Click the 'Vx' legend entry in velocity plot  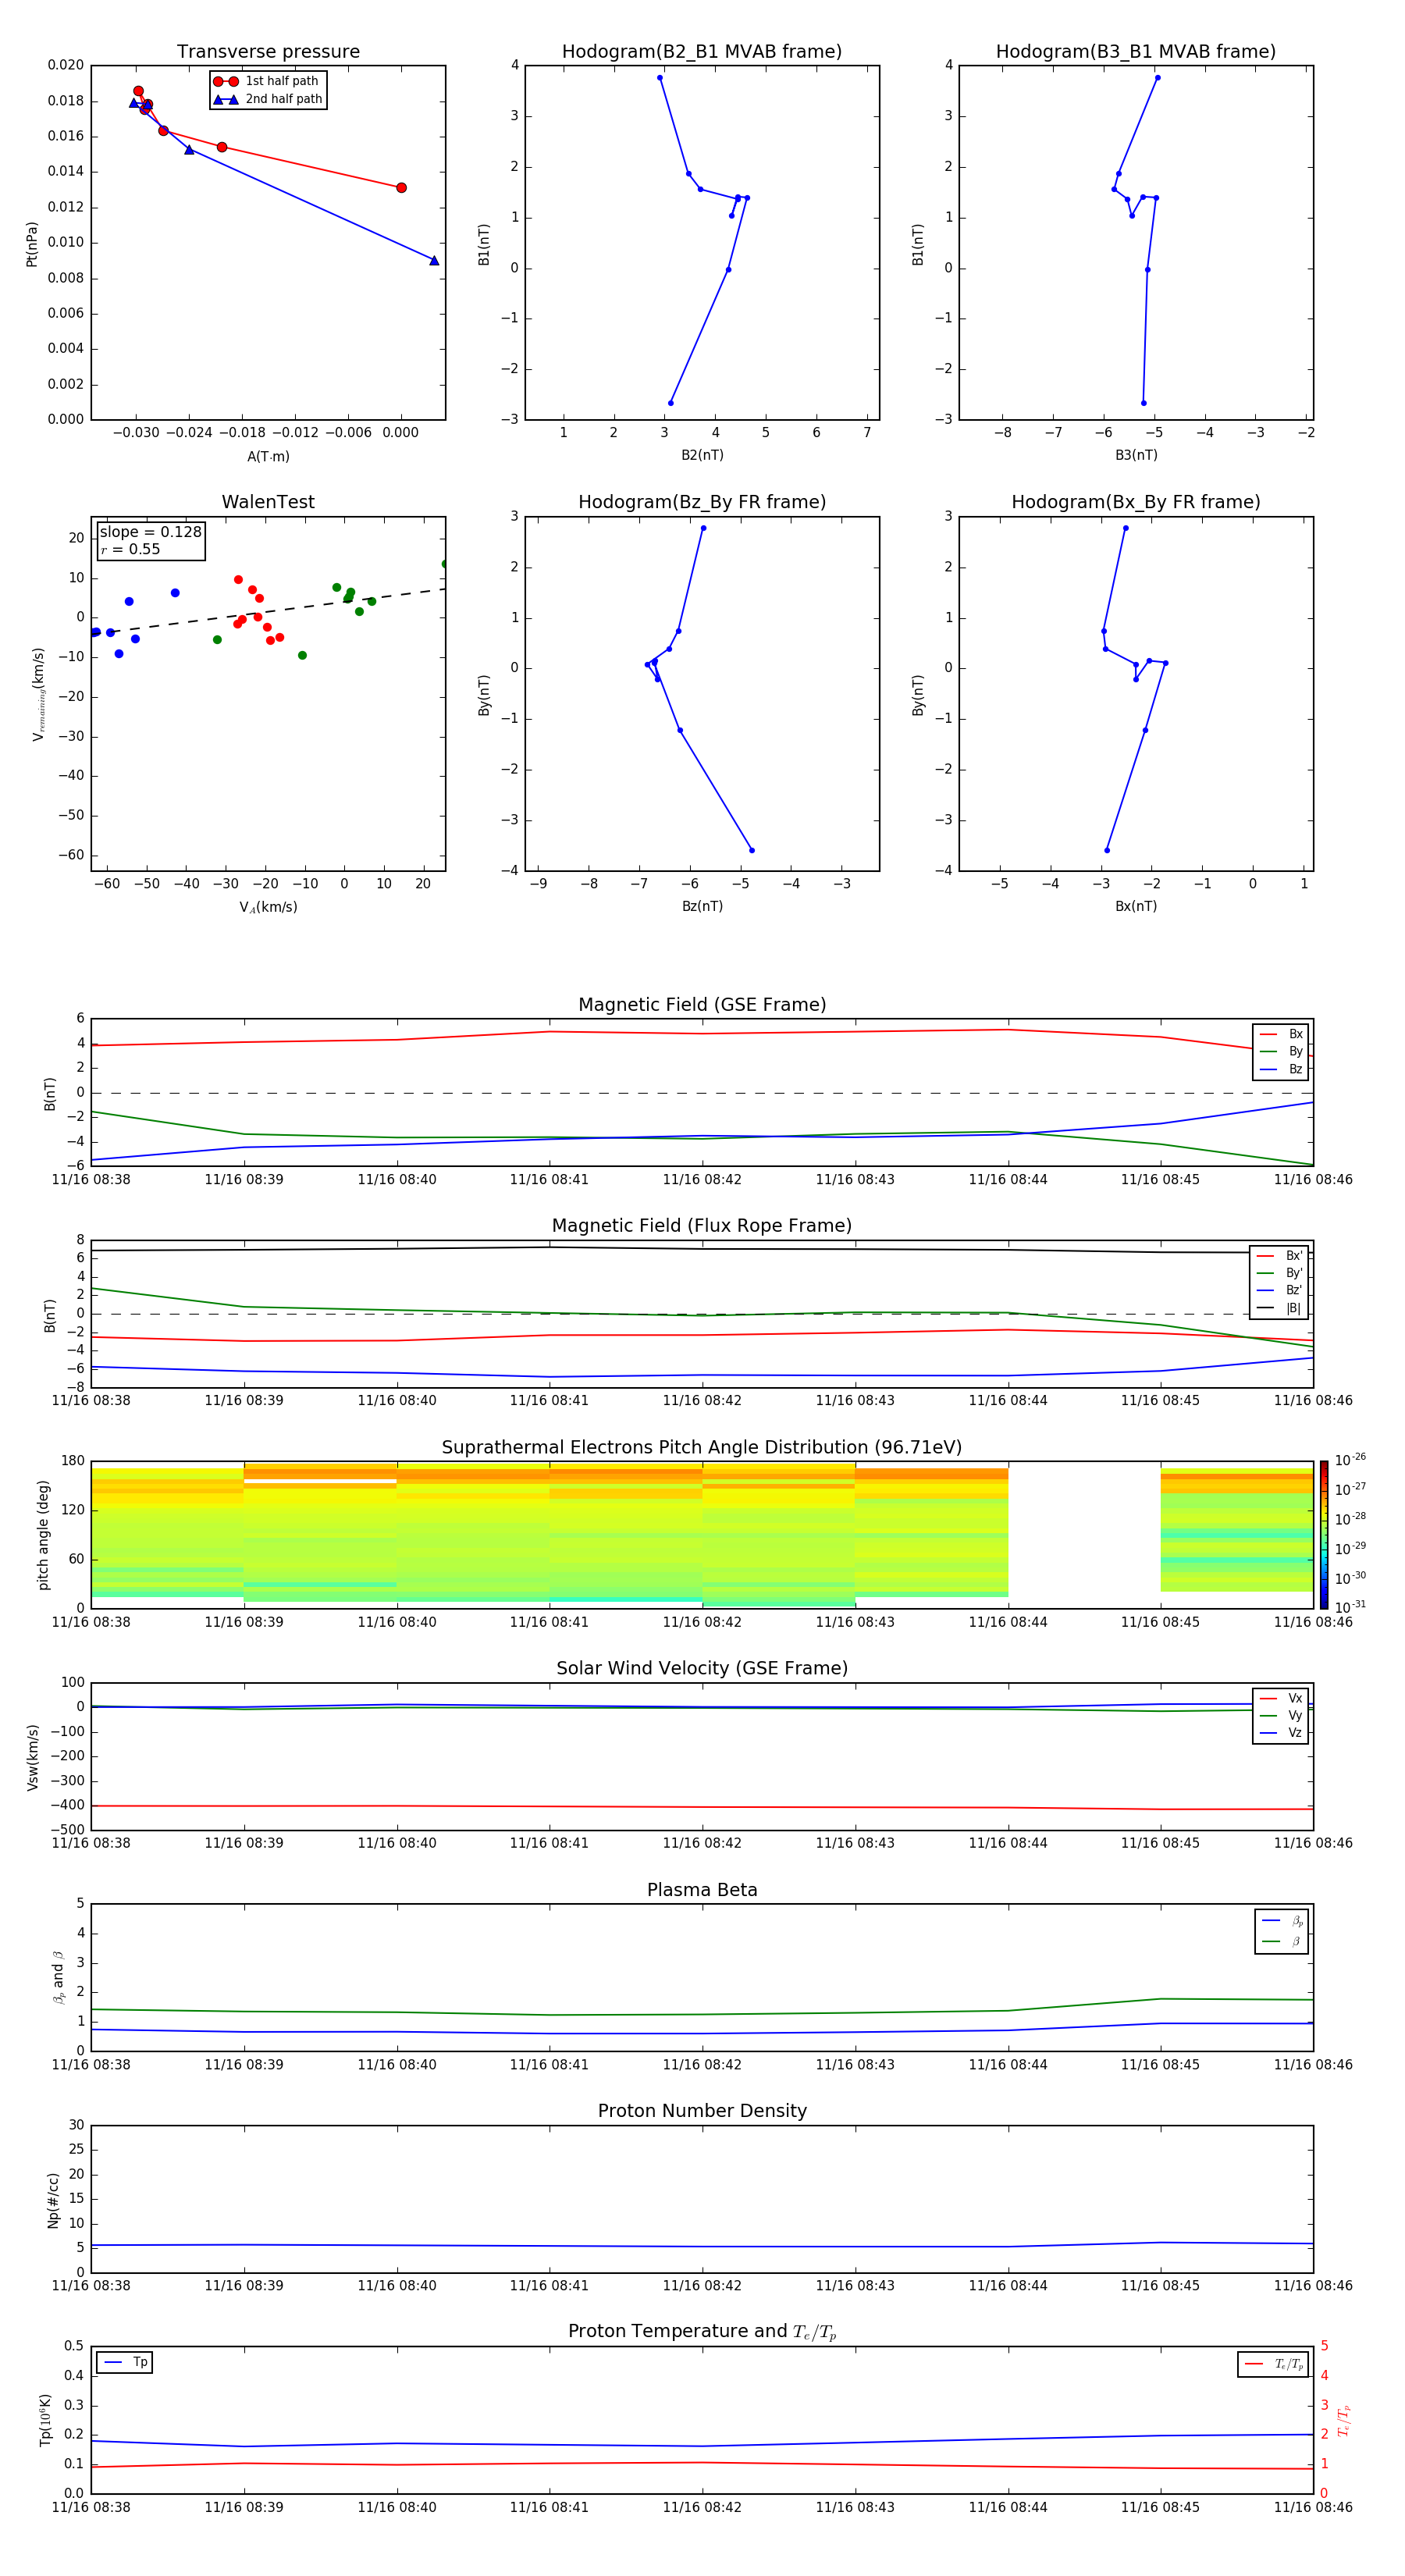(1281, 1698)
